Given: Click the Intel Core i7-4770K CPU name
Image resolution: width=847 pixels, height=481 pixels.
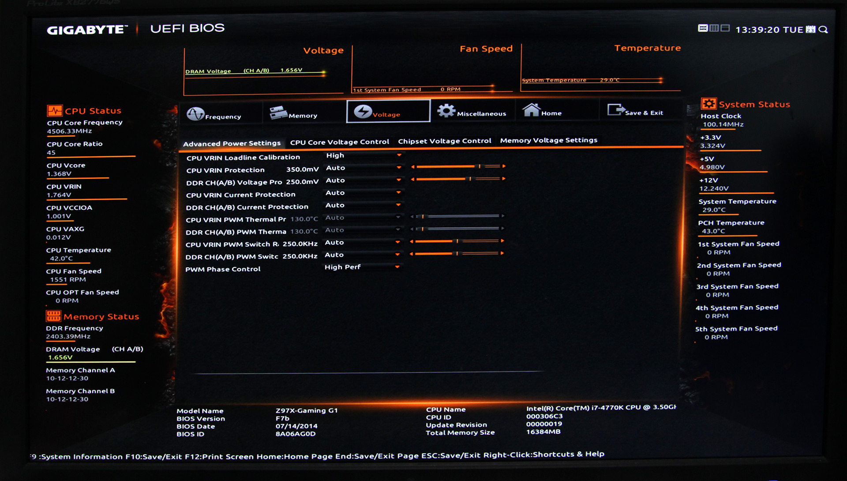Looking at the screenshot, I should (x=601, y=407).
